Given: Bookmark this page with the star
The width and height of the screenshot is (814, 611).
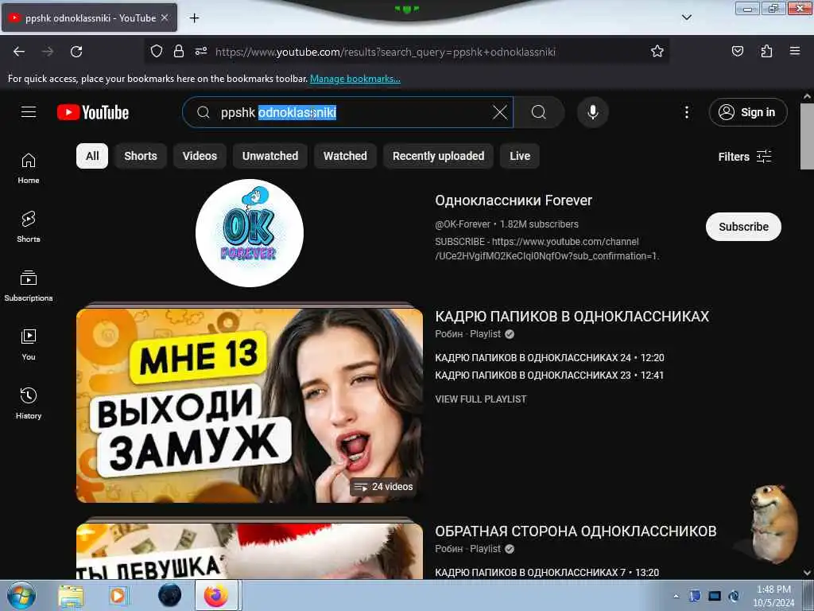Looking at the screenshot, I should point(657,51).
